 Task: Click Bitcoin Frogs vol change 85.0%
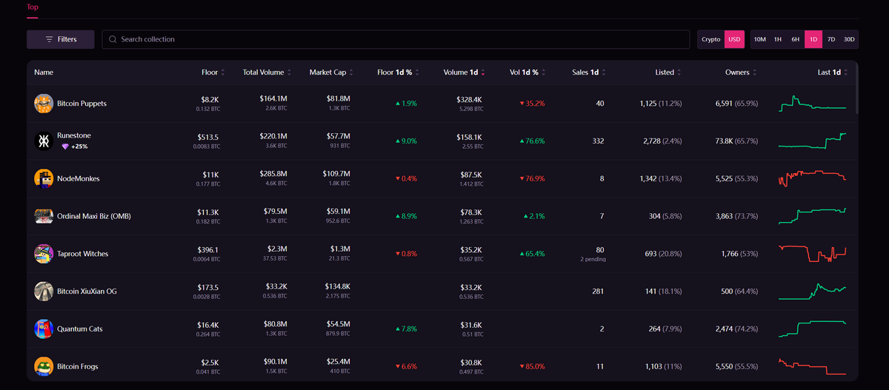tap(532, 366)
